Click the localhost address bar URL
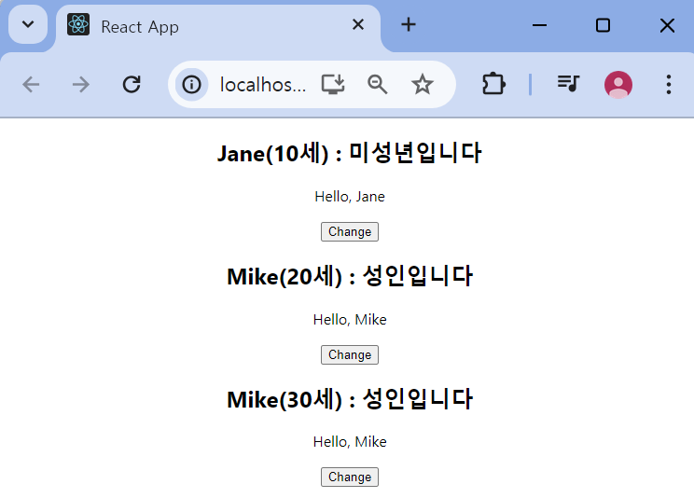694x498 pixels. pyautogui.click(x=263, y=84)
